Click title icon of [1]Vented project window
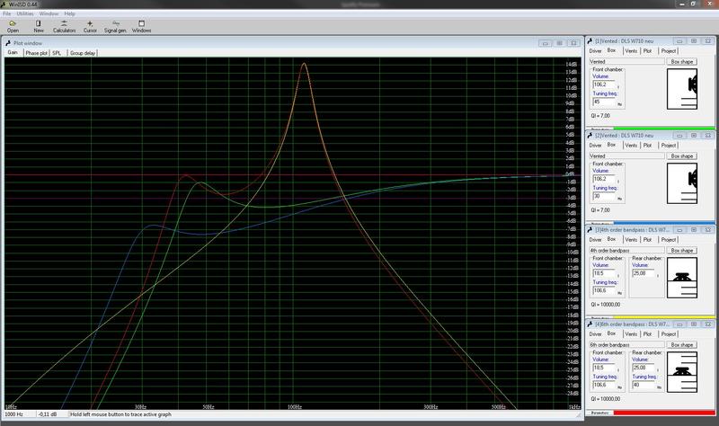Viewport: 719px width, 426px height. tap(590, 41)
